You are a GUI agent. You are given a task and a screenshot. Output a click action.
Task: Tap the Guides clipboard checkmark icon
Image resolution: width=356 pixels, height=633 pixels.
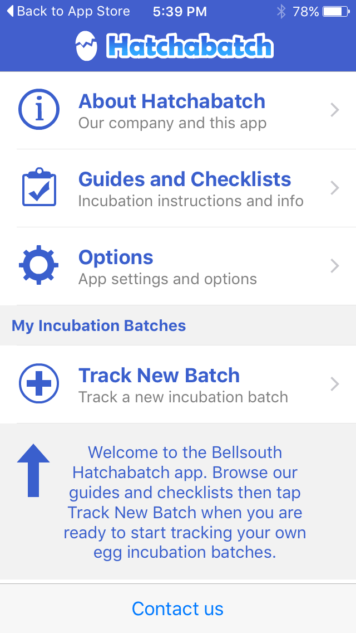39,188
